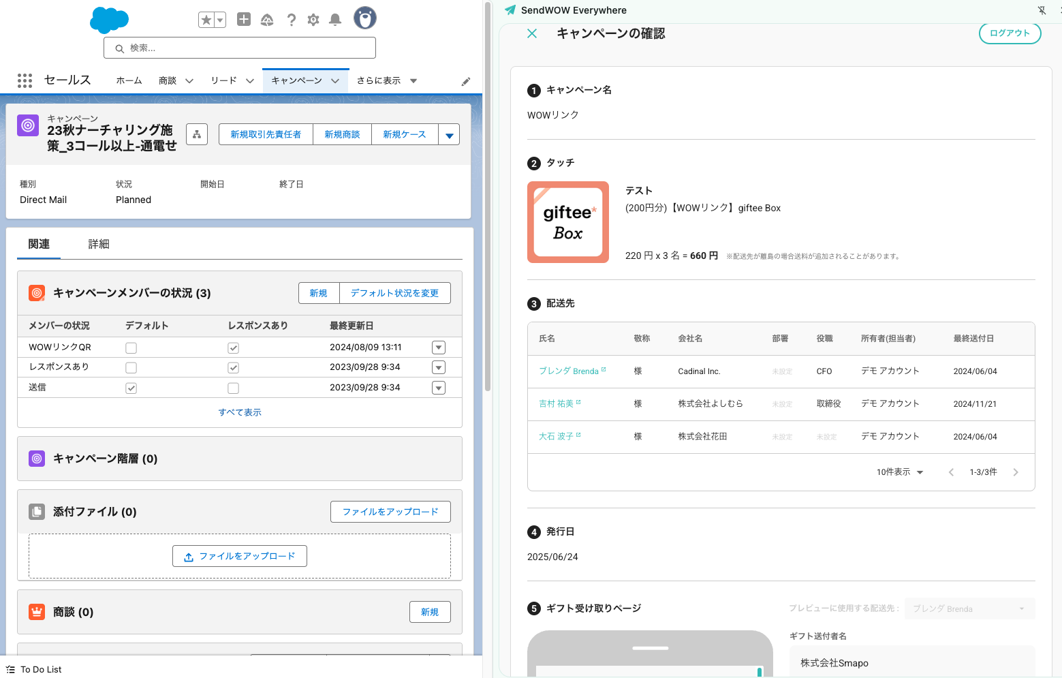Click the 新規ケース button

(405, 134)
